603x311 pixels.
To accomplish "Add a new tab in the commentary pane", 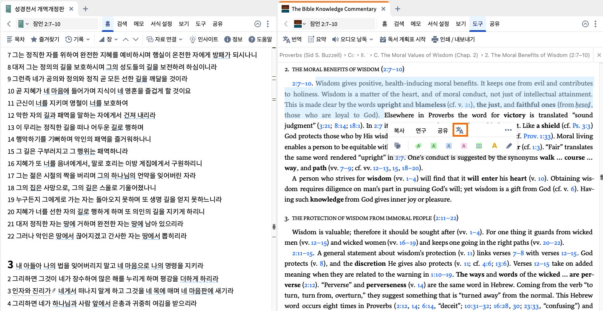I will tap(398, 8).
